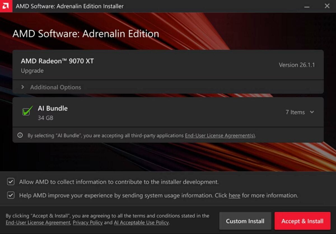Select the AMD Radeon 9070 XT upgrade panel

tap(168, 65)
